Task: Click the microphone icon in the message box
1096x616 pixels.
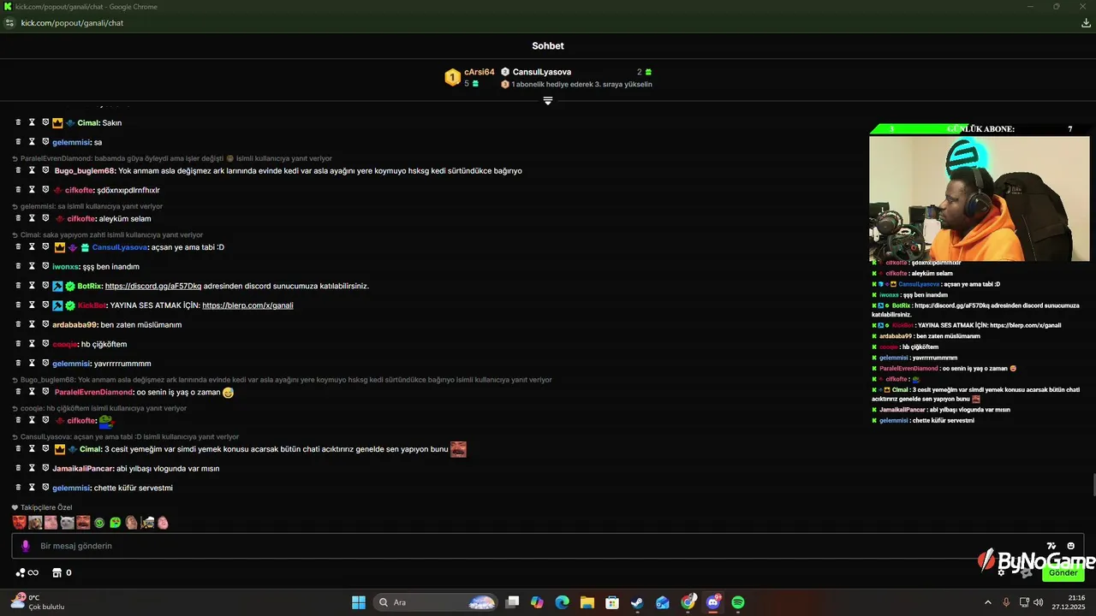Action: pos(26,546)
